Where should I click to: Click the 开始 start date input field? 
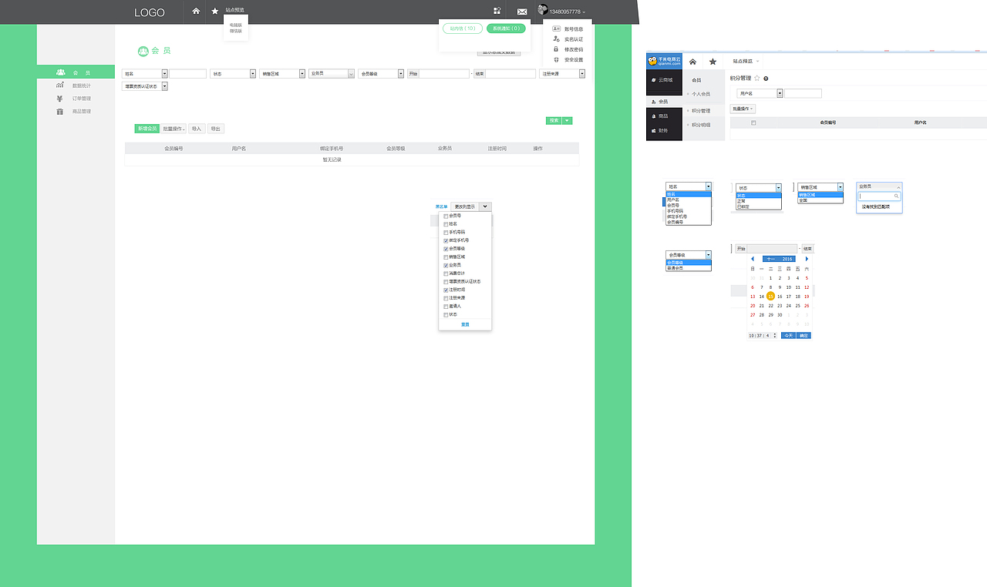click(444, 74)
